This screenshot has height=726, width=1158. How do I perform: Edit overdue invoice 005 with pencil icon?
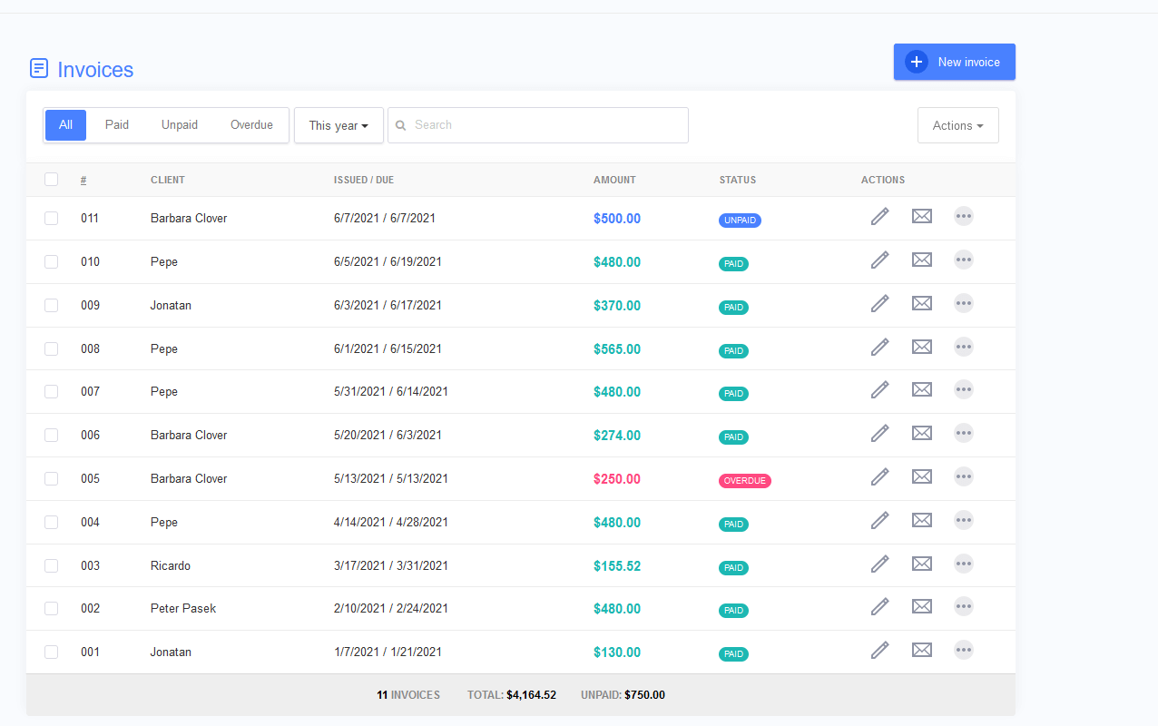(x=879, y=476)
